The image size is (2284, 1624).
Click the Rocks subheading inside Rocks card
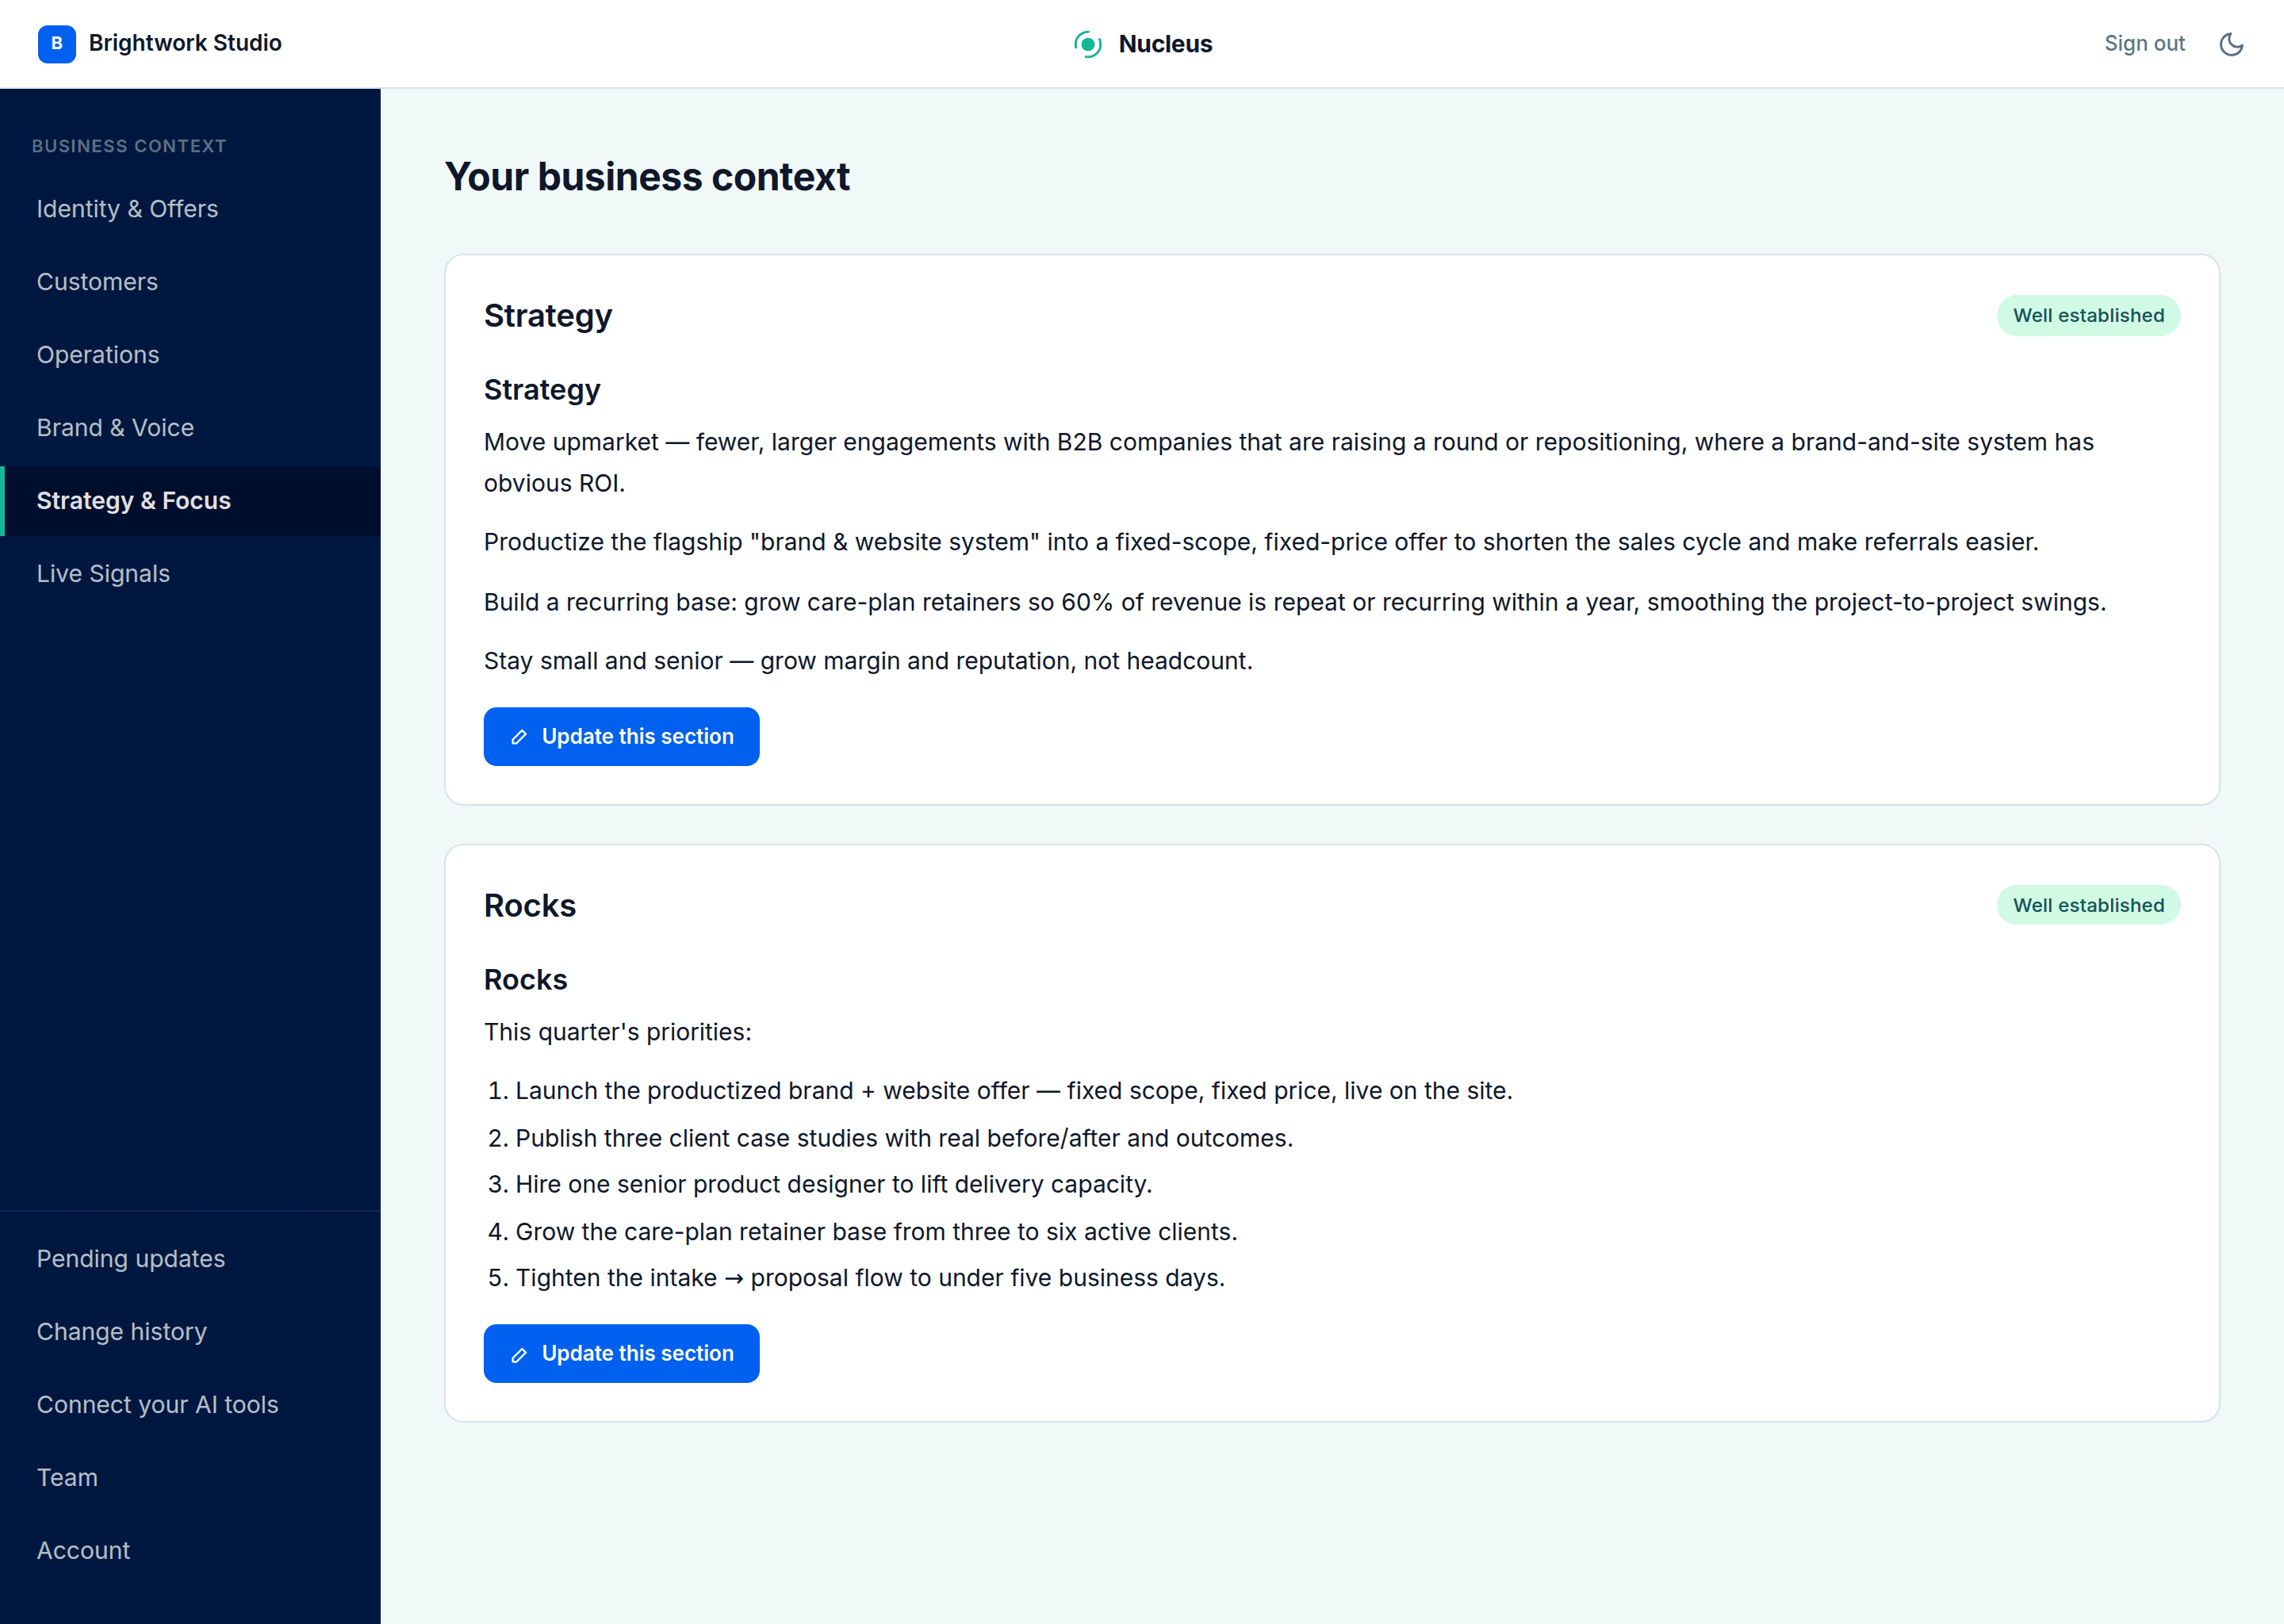[x=525, y=980]
